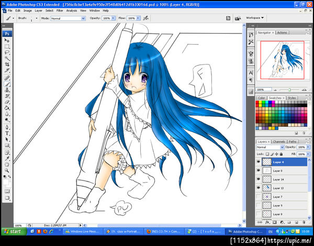Image resolution: width=314 pixels, height=246 pixels.
Task: Select the Rectangular Marquee tool
Action: pos(7,46)
